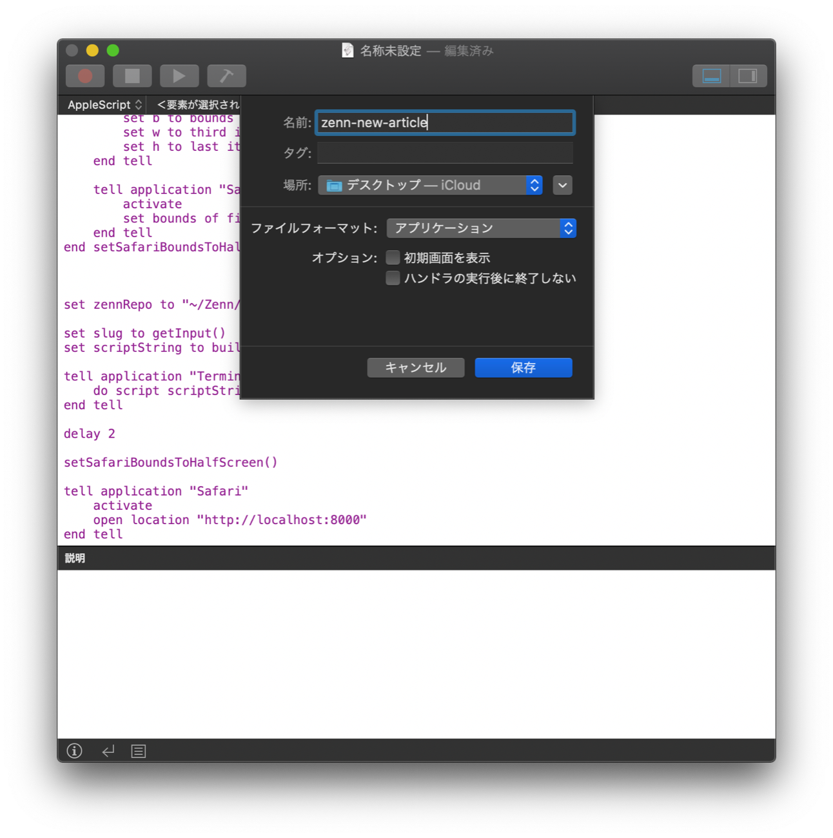This screenshot has width=833, height=838.
Task: Click the empty description text area
Action: tap(416, 654)
